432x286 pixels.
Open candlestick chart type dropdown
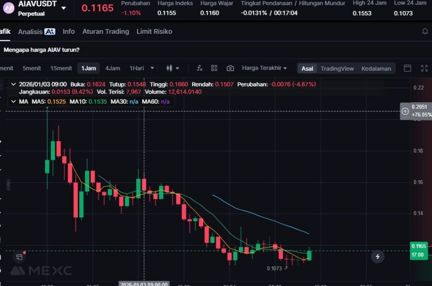(x=173, y=68)
